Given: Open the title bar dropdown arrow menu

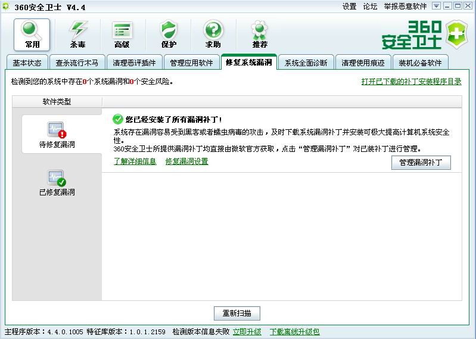Looking at the screenshot, I should pos(436,6).
